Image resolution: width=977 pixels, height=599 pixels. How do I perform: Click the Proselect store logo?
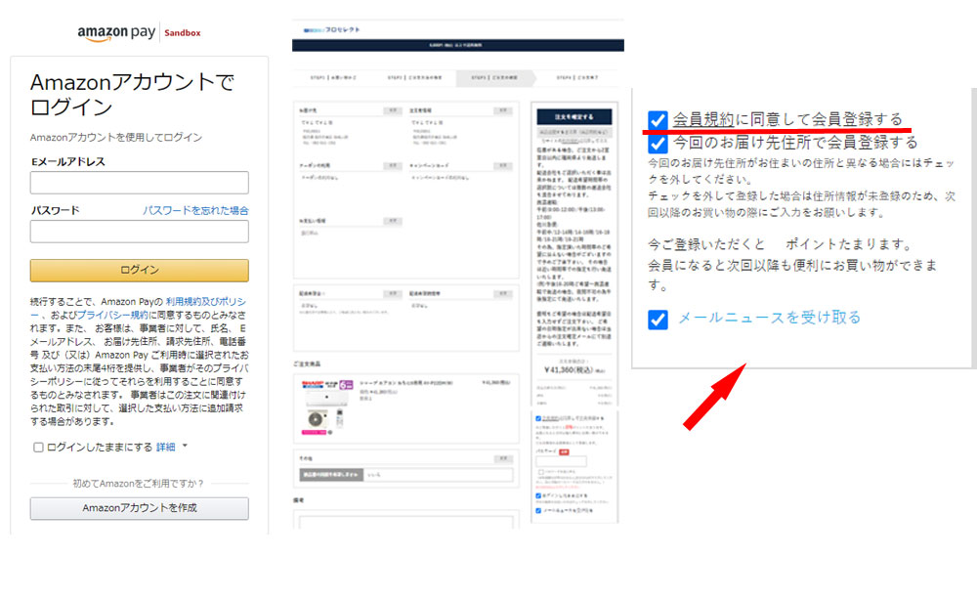pyautogui.click(x=332, y=30)
